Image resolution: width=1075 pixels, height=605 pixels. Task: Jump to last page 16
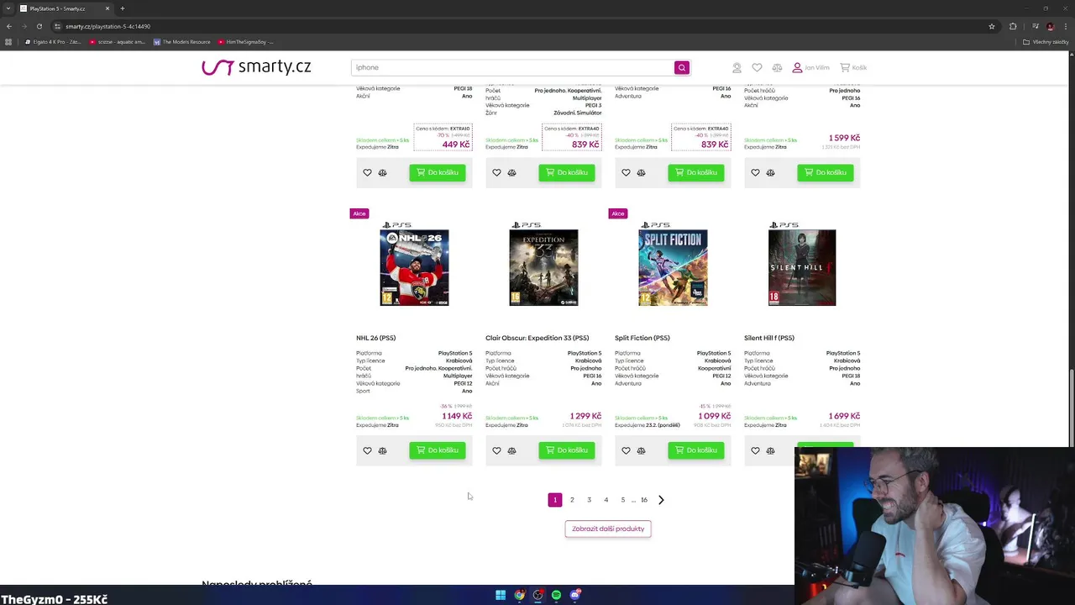click(x=644, y=500)
